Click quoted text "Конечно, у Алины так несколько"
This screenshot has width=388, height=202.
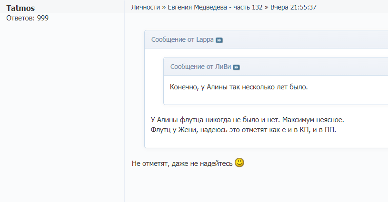(x=226, y=87)
